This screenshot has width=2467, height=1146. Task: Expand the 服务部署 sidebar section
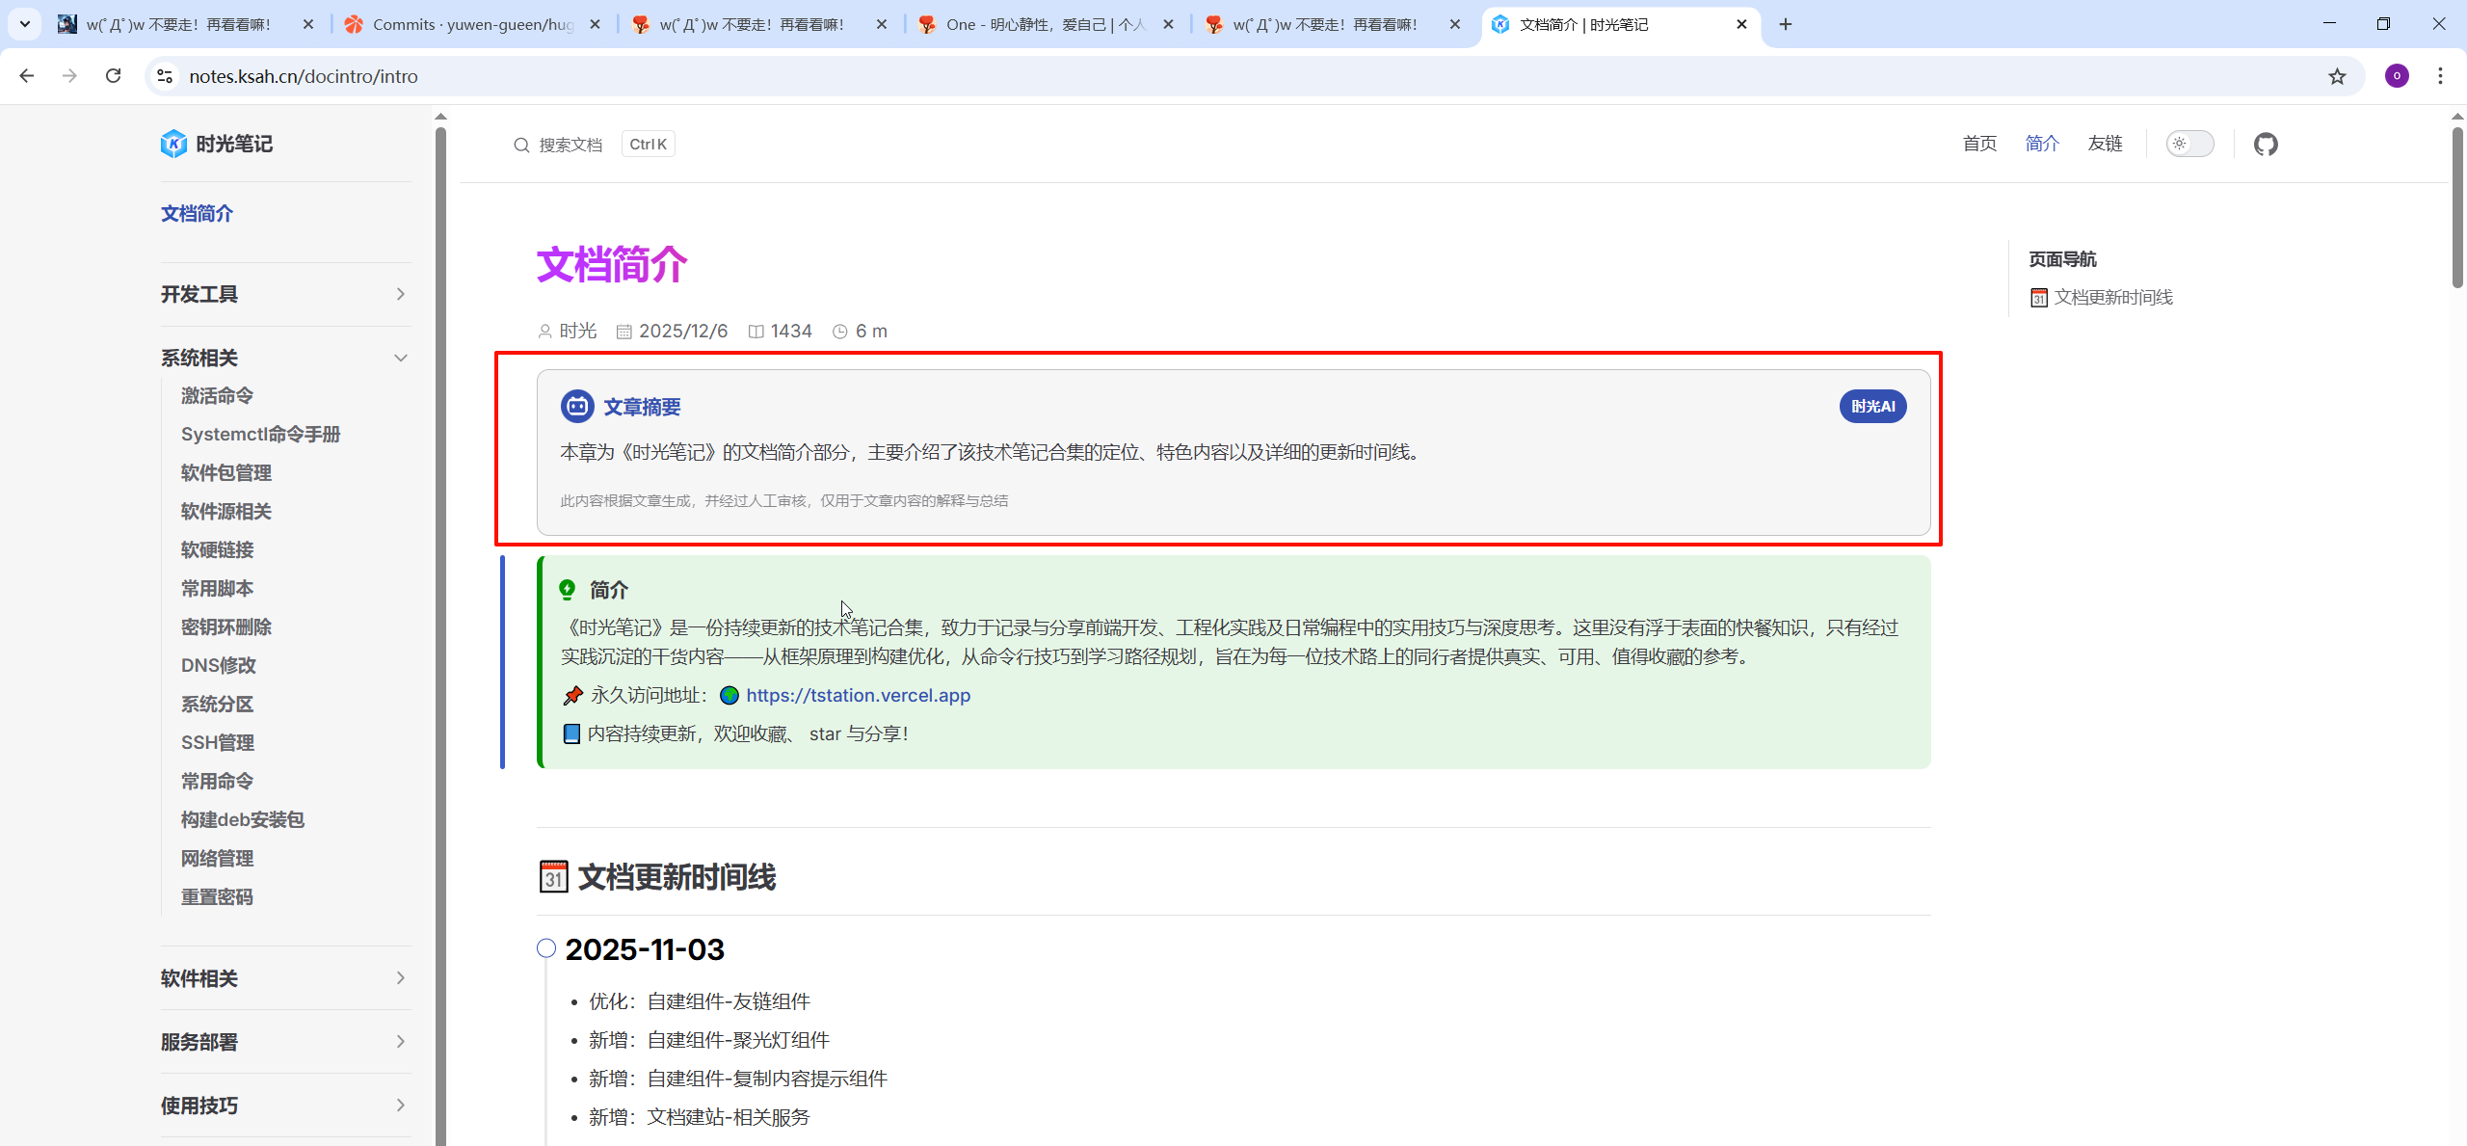[x=400, y=1042]
